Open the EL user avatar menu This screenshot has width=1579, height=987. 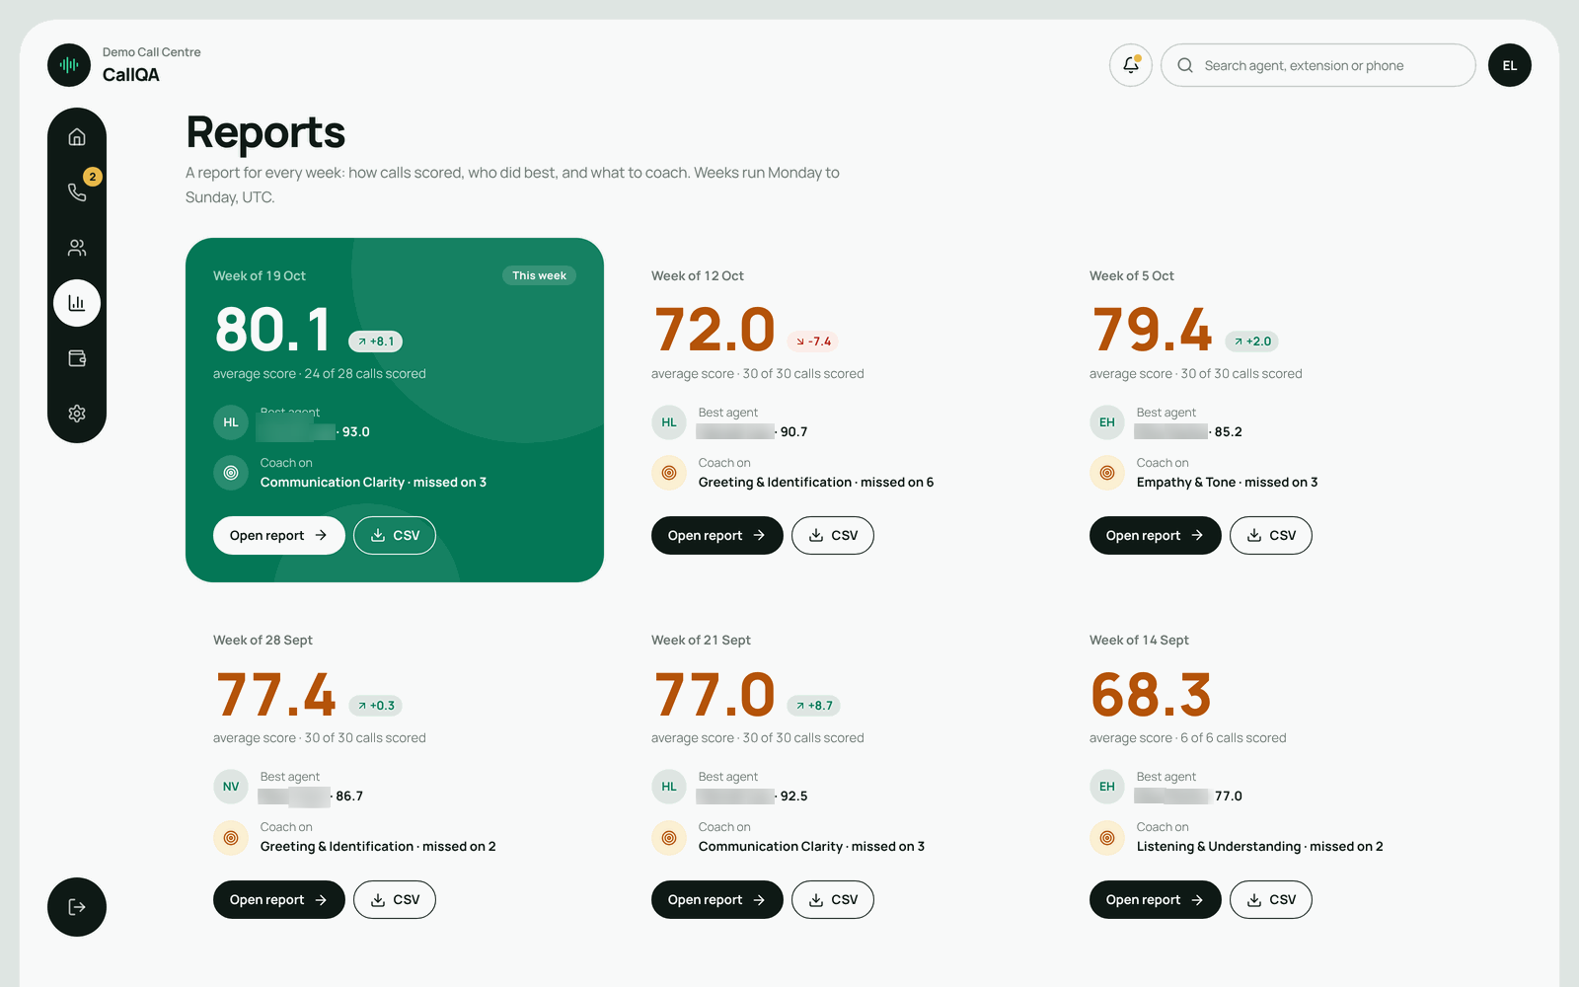click(x=1510, y=65)
